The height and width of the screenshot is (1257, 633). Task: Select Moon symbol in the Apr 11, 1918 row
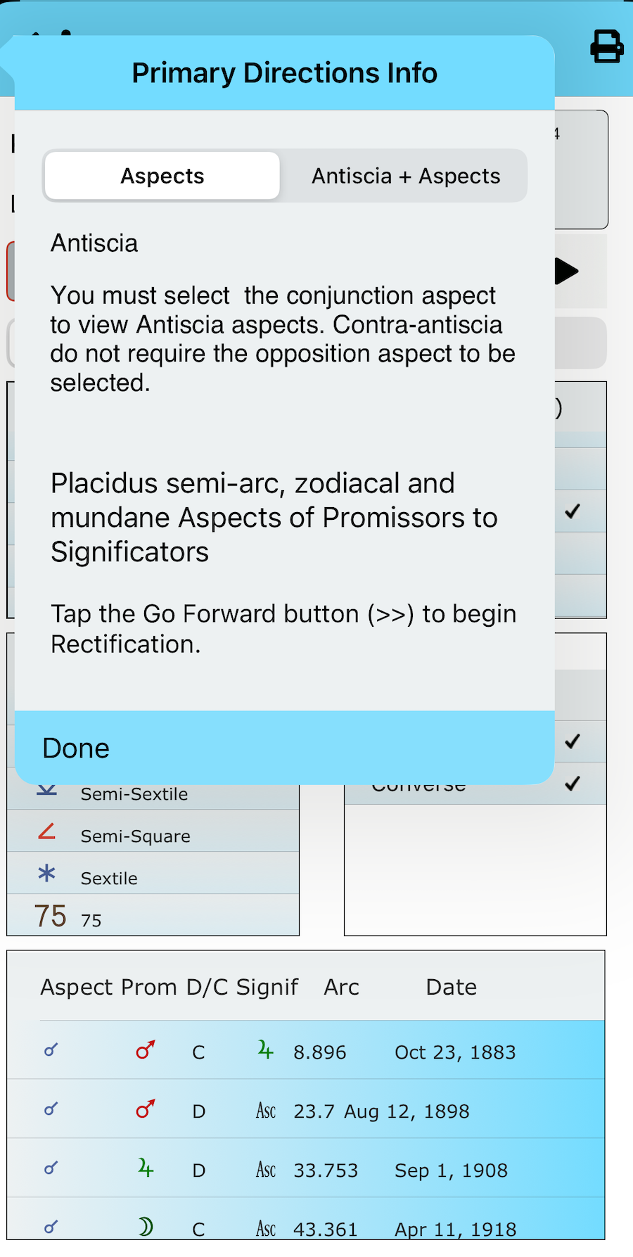coord(146,1227)
